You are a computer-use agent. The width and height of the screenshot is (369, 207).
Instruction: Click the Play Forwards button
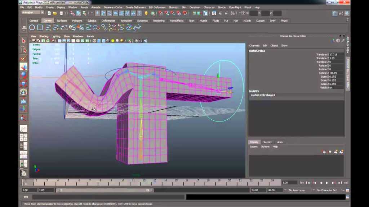[327, 183]
